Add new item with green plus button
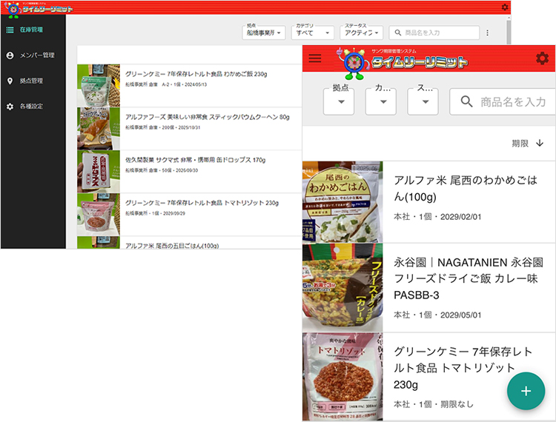Screen dimensions: 556x422 click(x=526, y=391)
